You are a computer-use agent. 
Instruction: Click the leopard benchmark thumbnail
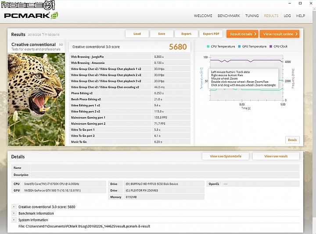pyautogui.click(x=36, y=99)
